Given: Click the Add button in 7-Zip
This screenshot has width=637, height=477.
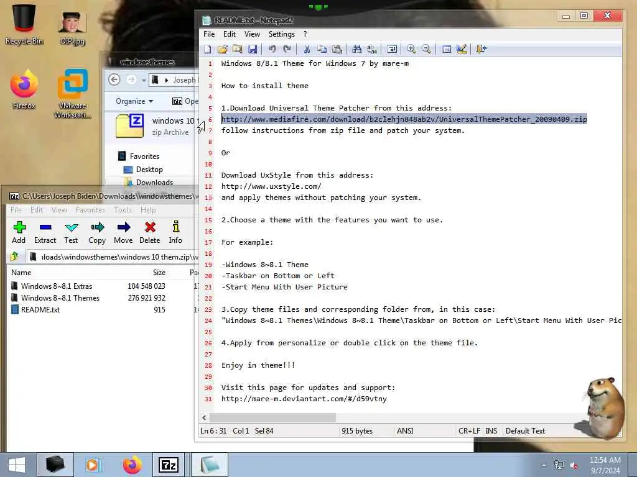Looking at the screenshot, I should pos(19,232).
